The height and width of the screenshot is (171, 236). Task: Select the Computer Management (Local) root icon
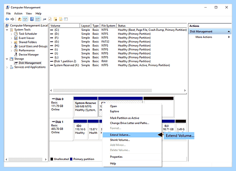coord(7,25)
